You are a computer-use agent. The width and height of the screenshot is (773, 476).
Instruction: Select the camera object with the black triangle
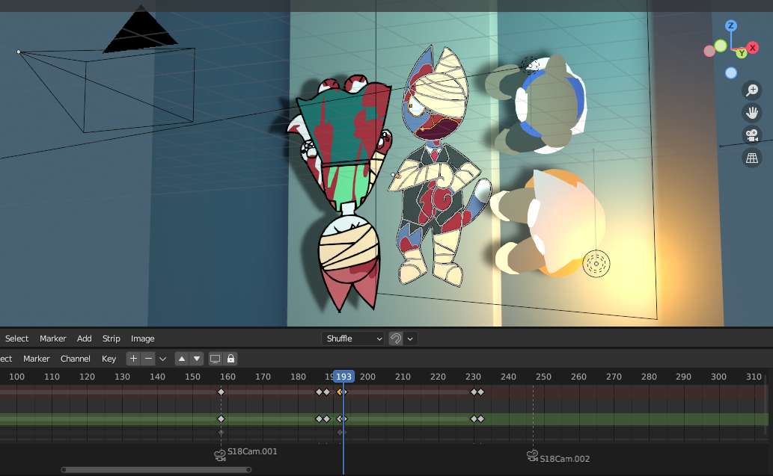point(141,30)
